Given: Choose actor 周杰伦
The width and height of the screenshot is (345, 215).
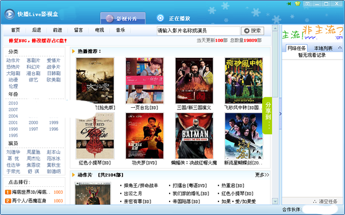Looking at the screenshot, I should click(x=33, y=158).
